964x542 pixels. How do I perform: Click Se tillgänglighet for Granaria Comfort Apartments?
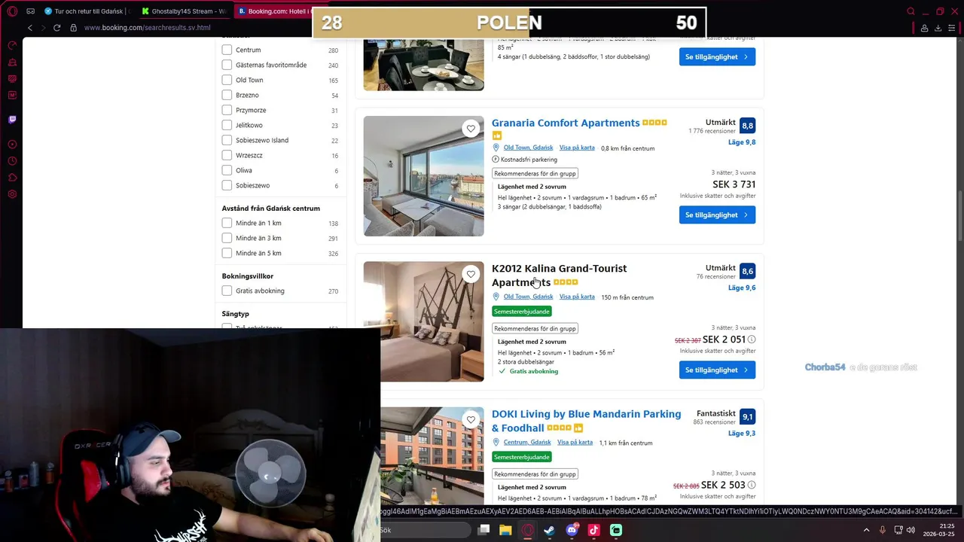pos(717,215)
